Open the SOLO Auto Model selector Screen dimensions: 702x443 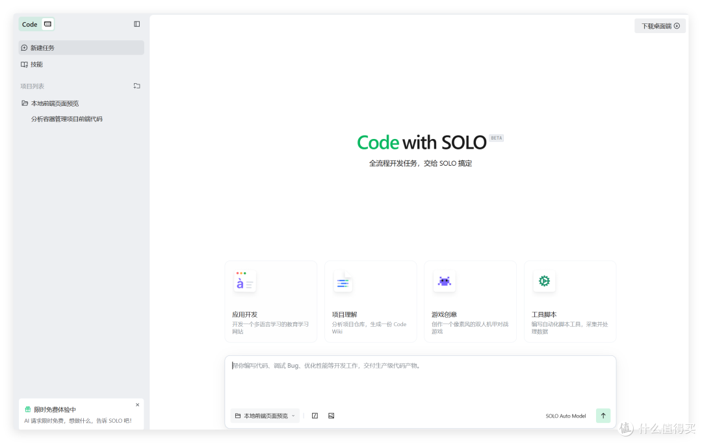point(565,416)
